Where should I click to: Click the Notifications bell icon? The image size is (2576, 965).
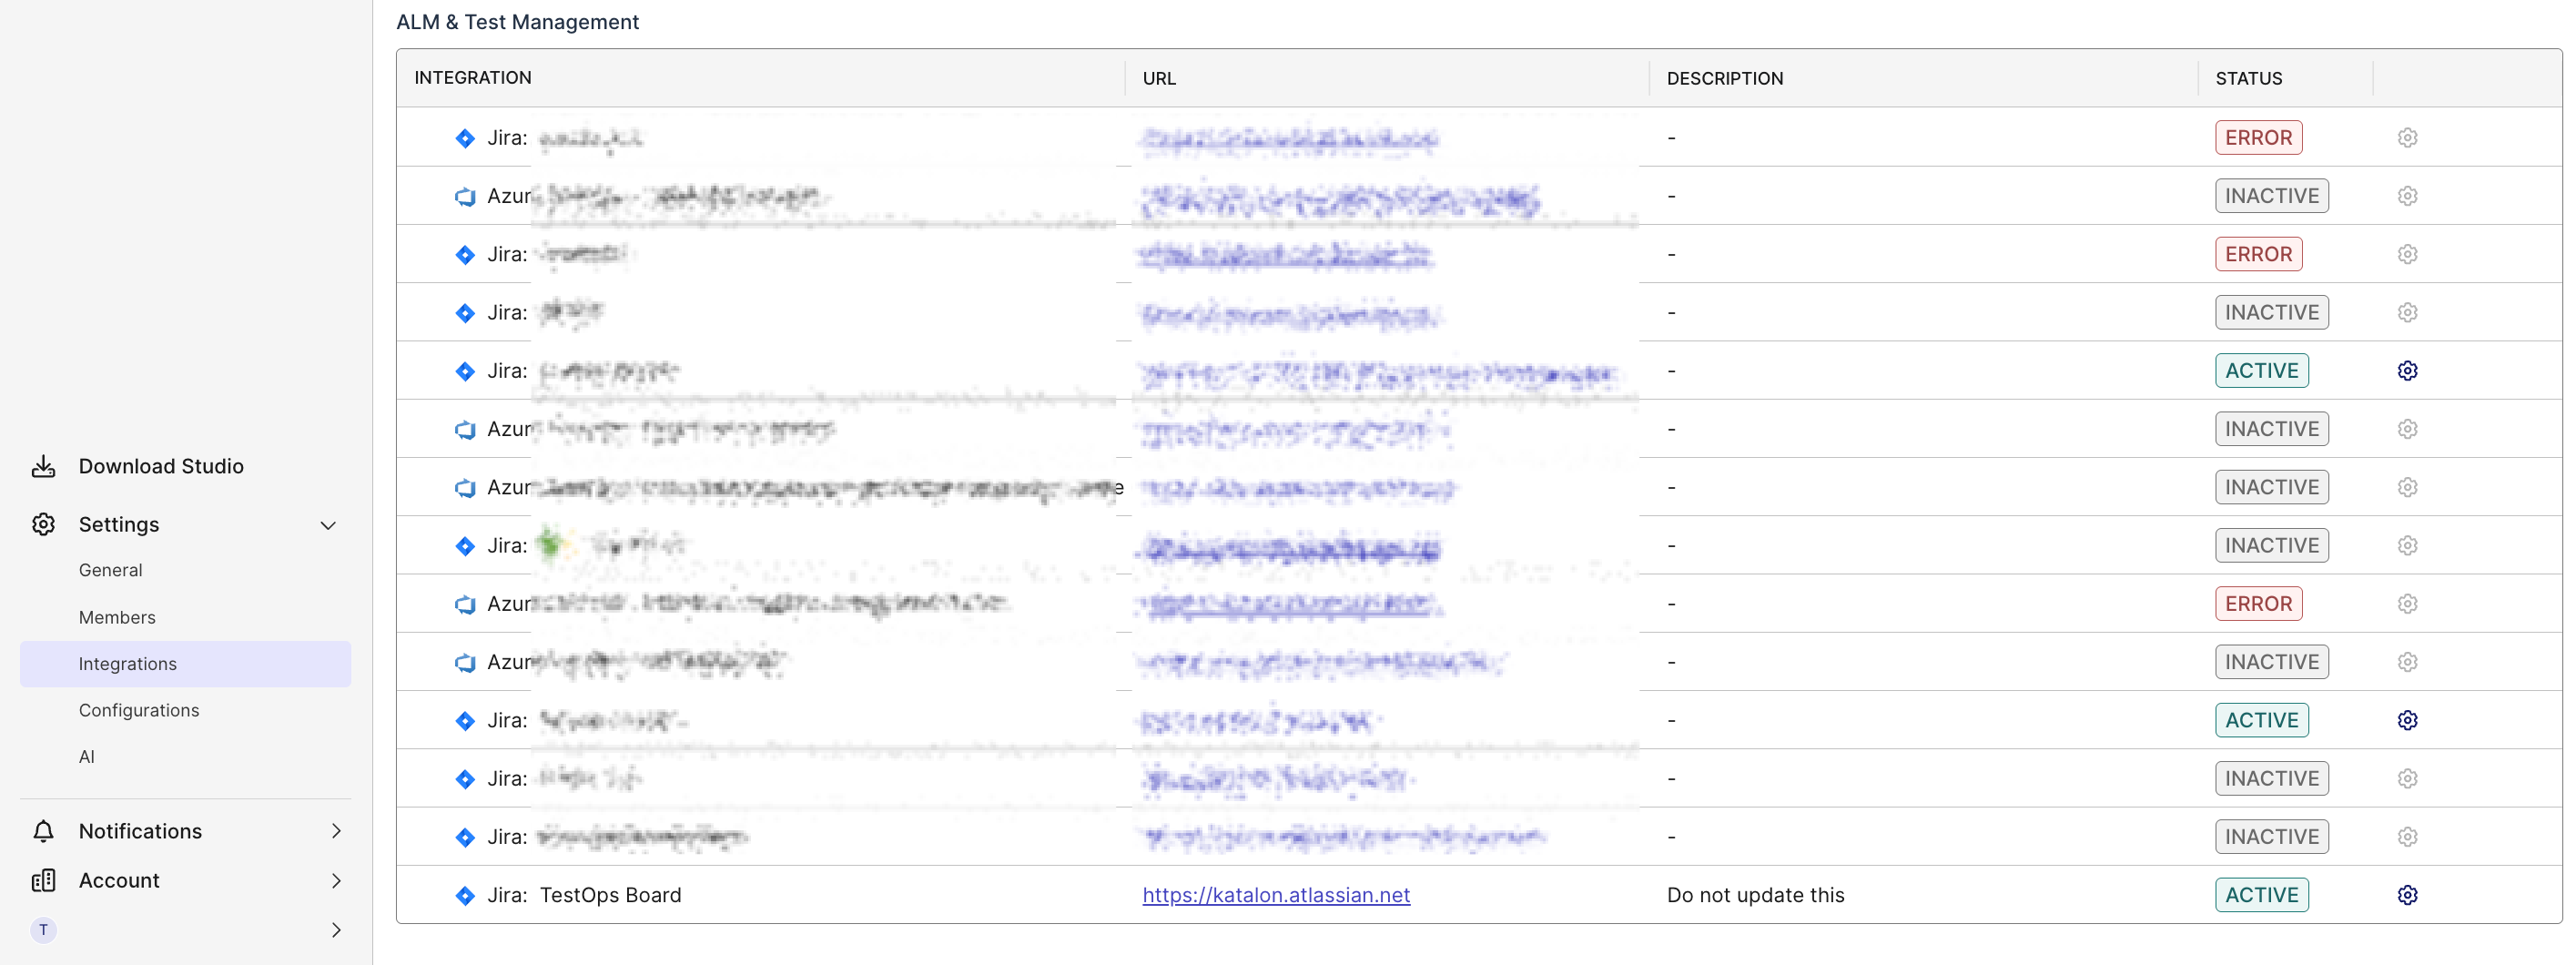pyautogui.click(x=43, y=832)
